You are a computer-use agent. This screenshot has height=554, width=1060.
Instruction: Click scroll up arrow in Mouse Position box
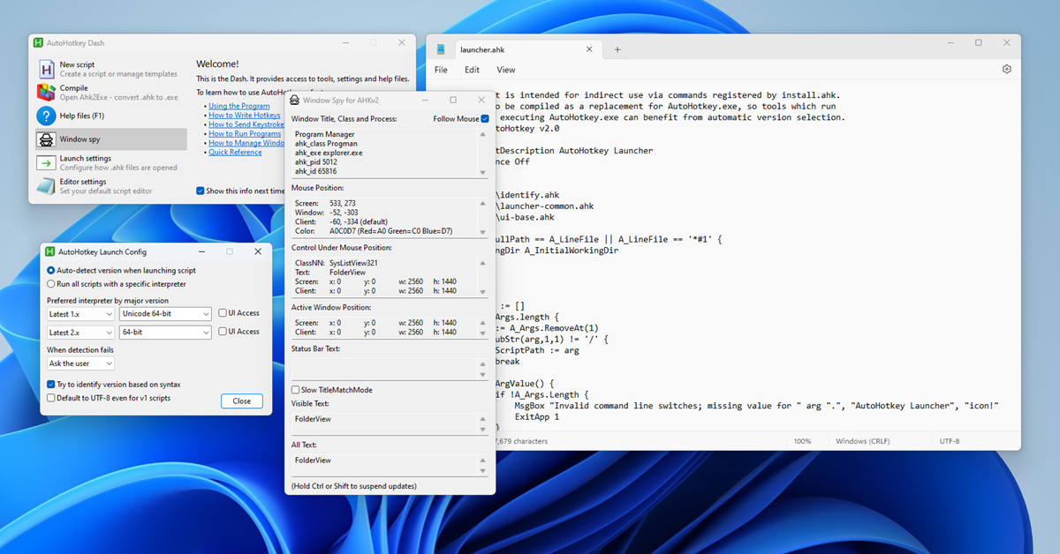483,202
